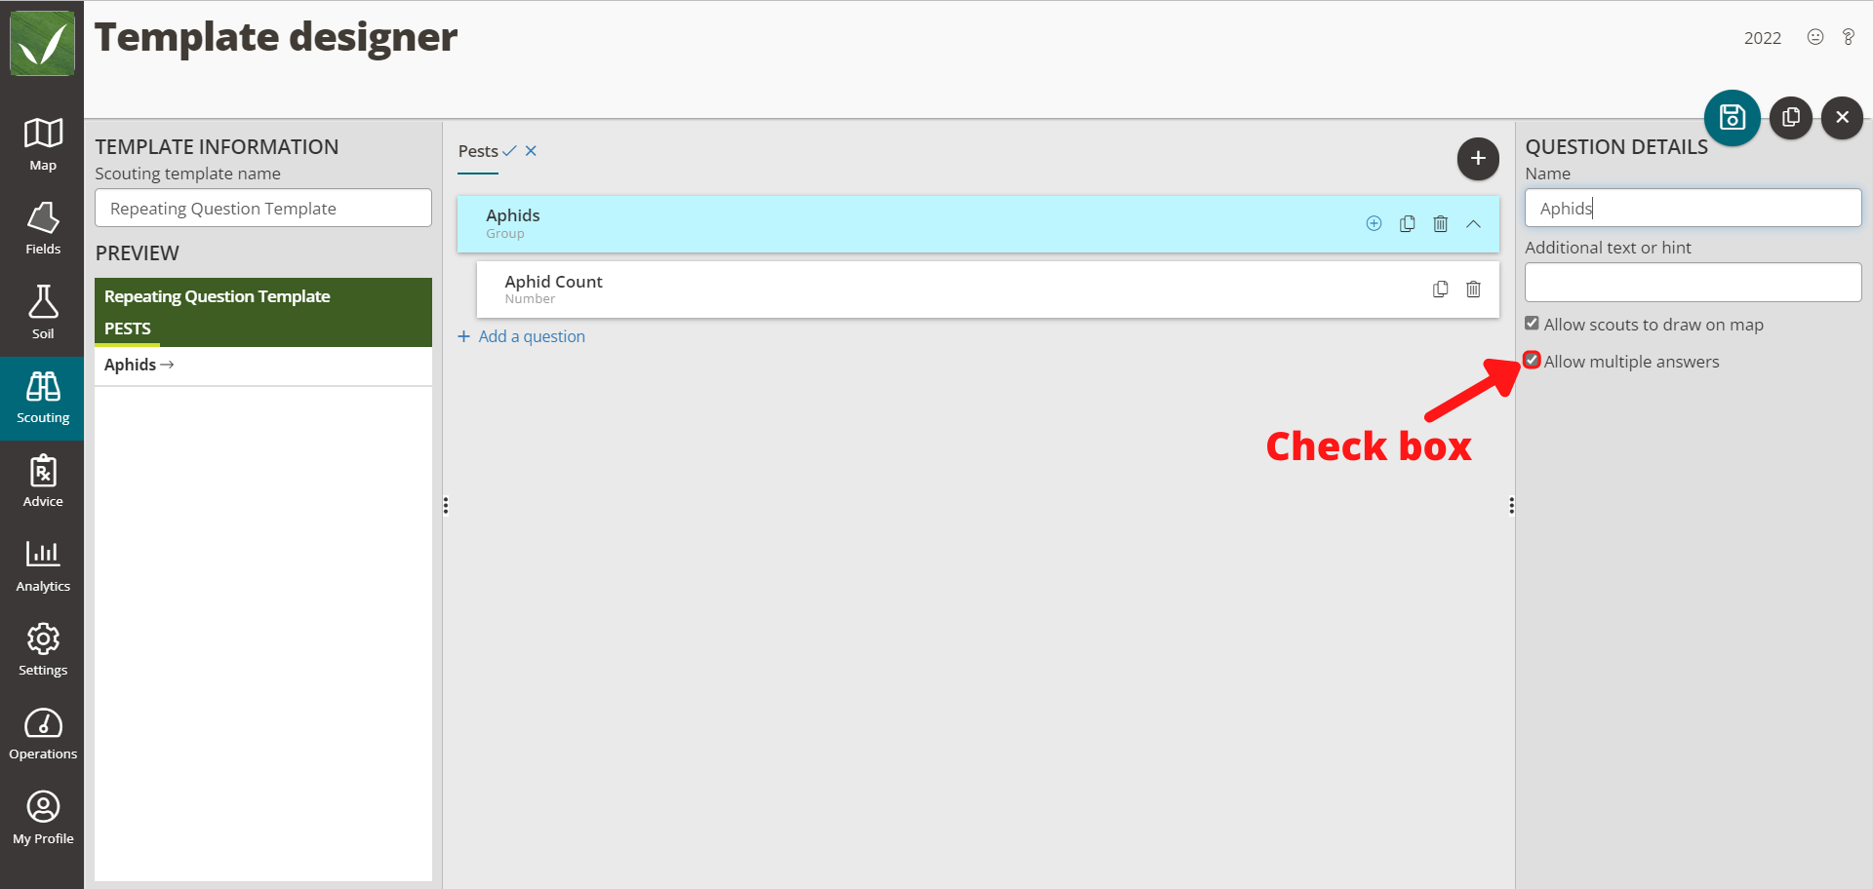
Task: Open the feedback smiley icon
Action: click(1814, 37)
